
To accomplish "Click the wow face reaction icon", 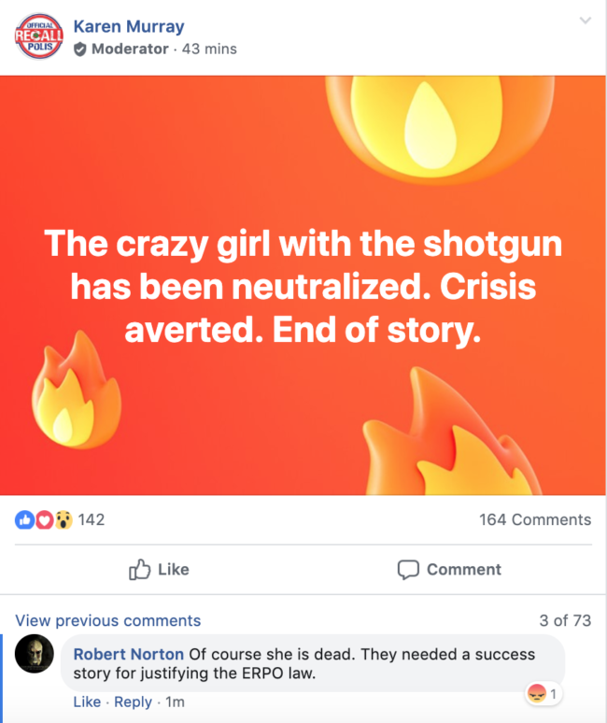I will (x=62, y=519).
